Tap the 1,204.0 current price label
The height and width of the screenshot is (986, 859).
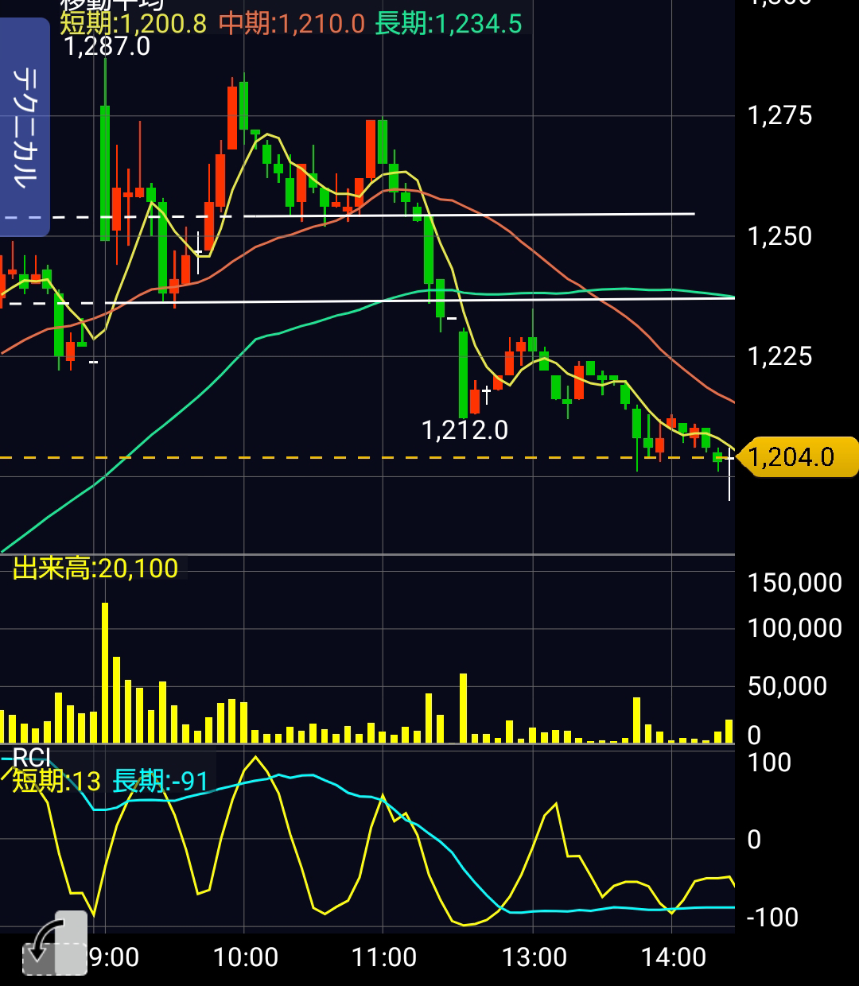(799, 457)
